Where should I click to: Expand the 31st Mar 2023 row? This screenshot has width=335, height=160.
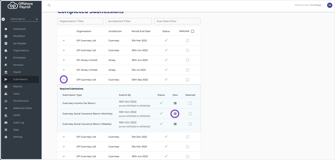pyautogui.click(x=64, y=147)
